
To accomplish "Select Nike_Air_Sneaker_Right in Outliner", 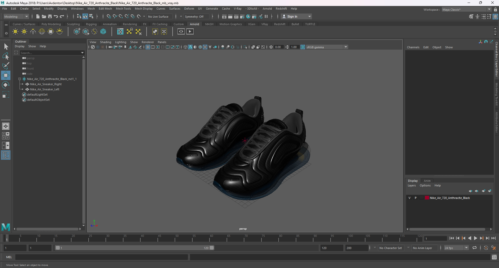I will click(x=46, y=84).
